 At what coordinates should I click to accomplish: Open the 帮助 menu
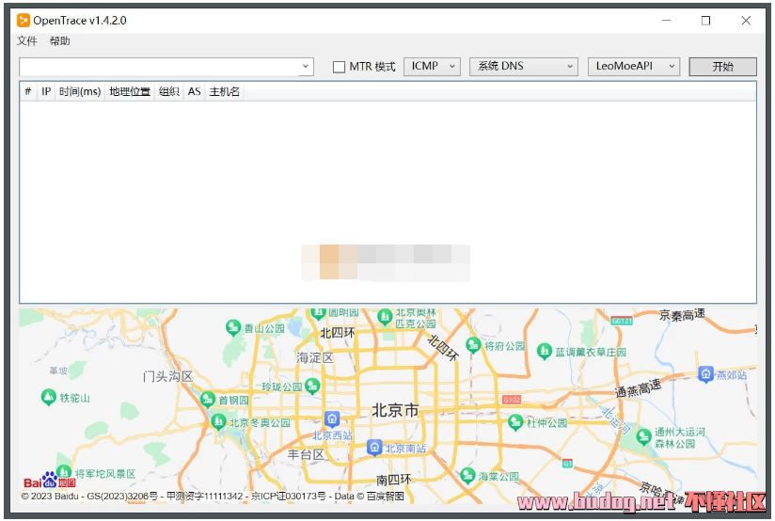[60, 41]
